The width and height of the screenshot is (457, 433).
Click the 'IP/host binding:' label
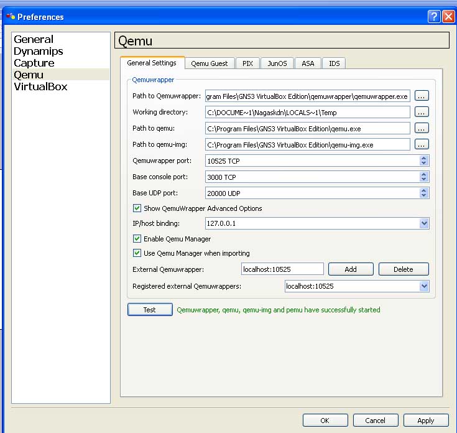click(156, 223)
